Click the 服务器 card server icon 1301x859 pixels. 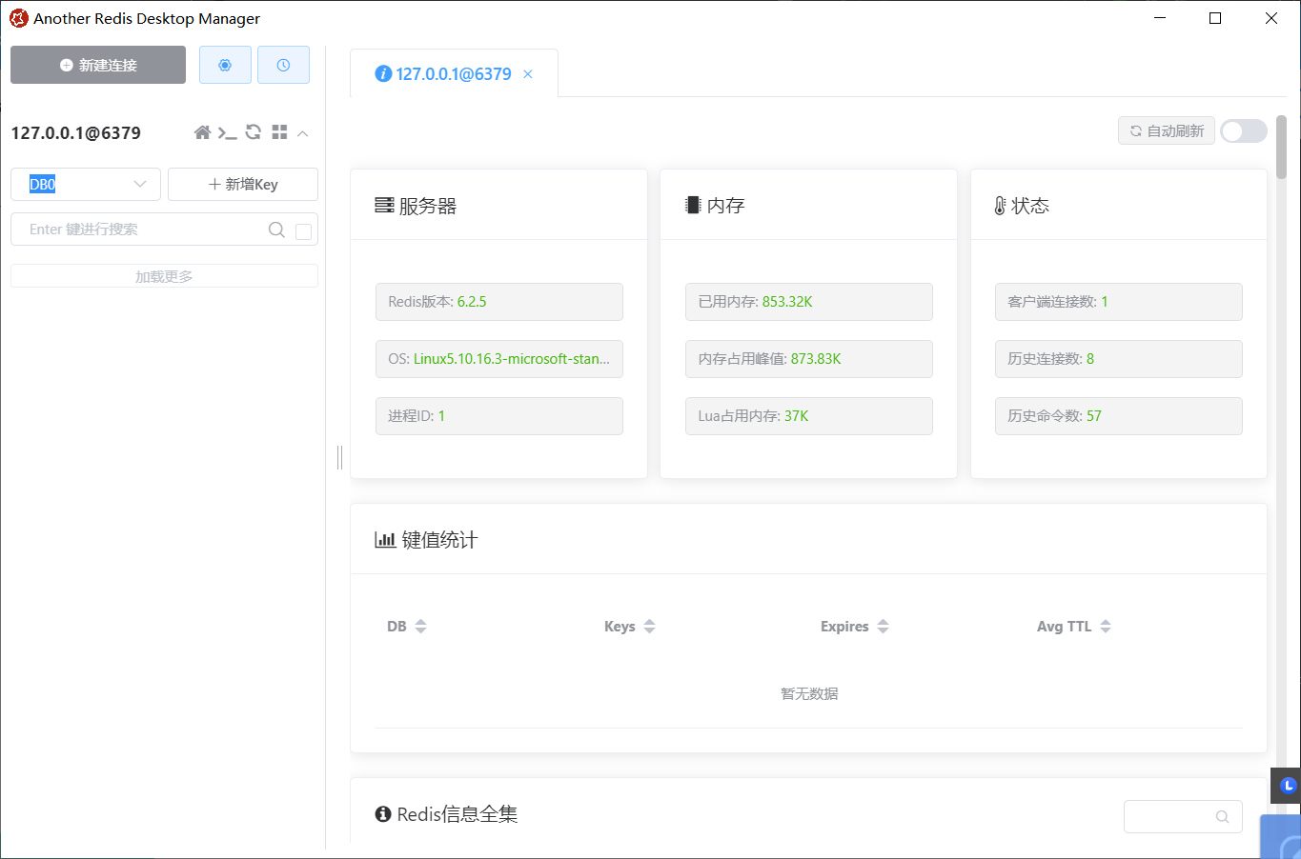point(384,206)
